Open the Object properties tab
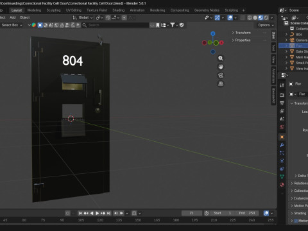Viewport: 308px width, 231px height. [282, 137]
